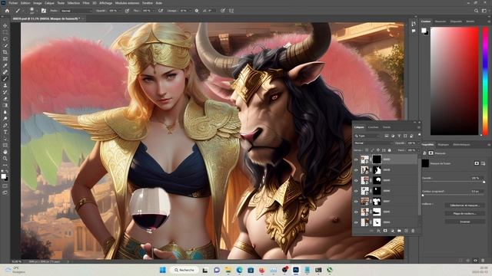Toggle lock transparent pixels
This screenshot has width=492, height=276.
[x=367, y=150]
